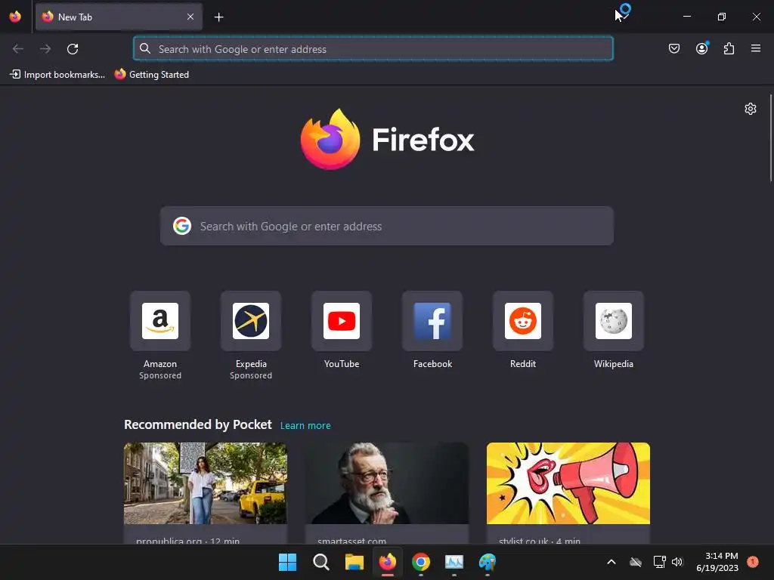Open Save to Pocket icon
This screenshot has height=580, width=774.
(x=674, y=48)
